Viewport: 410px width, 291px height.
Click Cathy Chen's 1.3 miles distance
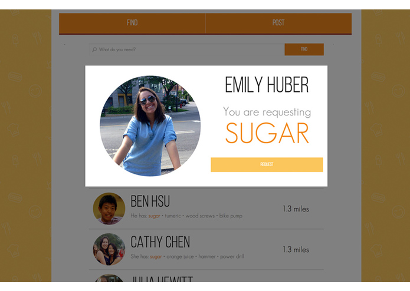(296, 250)
